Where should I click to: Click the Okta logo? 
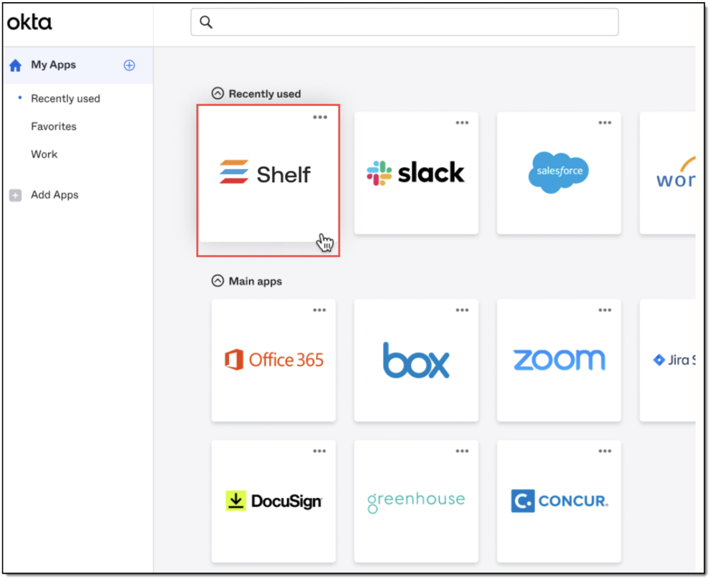(x=30, y=22)
